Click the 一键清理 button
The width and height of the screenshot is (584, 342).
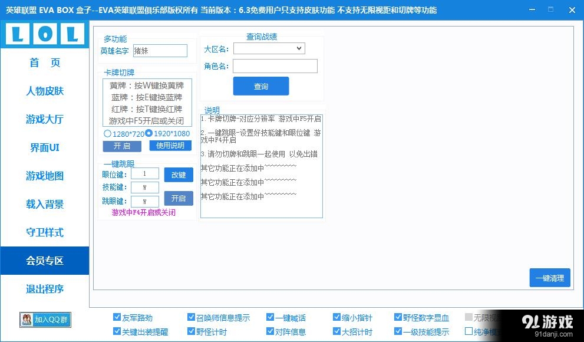[x=550, y=278]
